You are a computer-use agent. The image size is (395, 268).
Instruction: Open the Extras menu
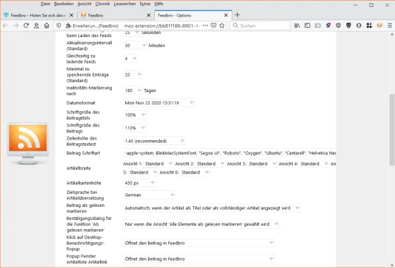[145, 4]
